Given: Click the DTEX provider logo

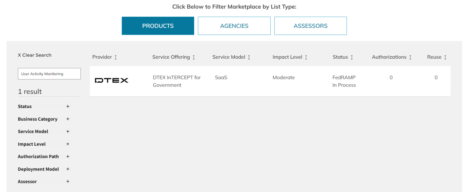Looking at the screenshot, I should 111,80.
